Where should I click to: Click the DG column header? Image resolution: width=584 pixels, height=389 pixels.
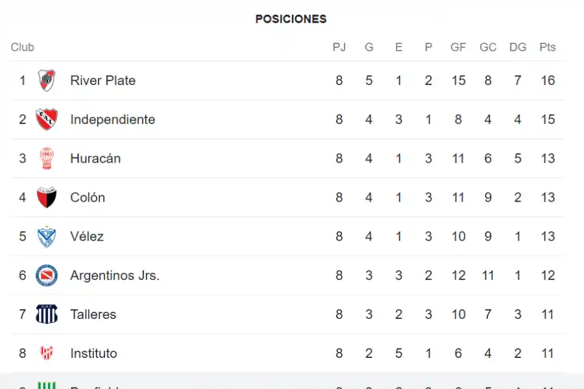[x=518, y=47]
